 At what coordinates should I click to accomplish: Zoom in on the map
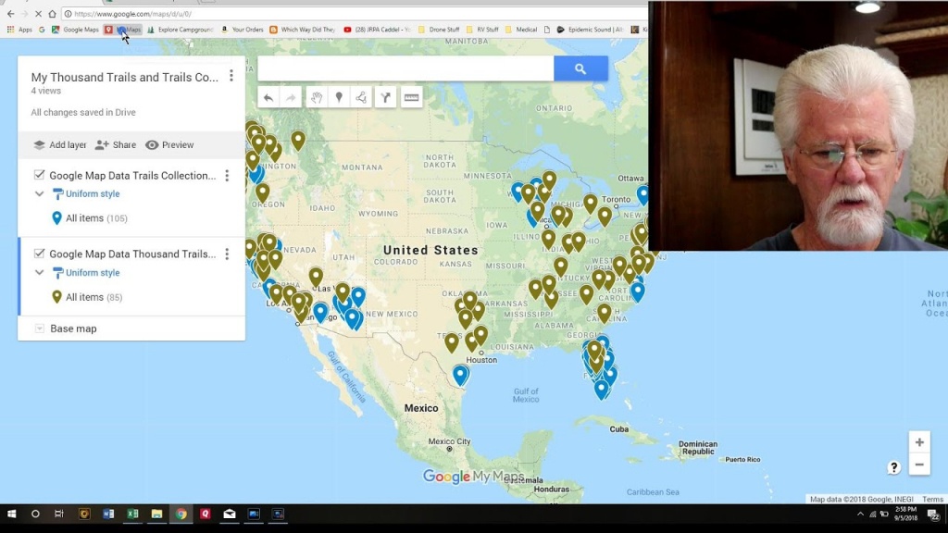pyautogui.click(x=919, y=442)
